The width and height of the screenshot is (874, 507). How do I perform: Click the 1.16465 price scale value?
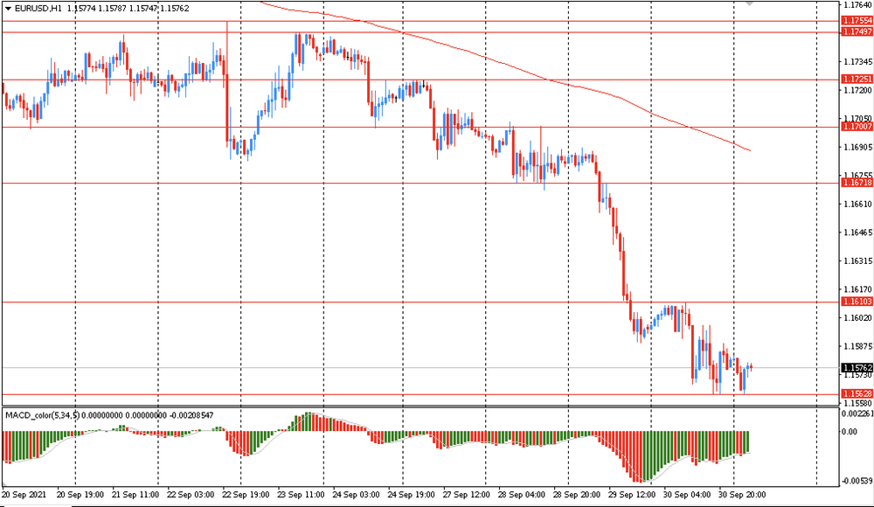tap(858, 233)
